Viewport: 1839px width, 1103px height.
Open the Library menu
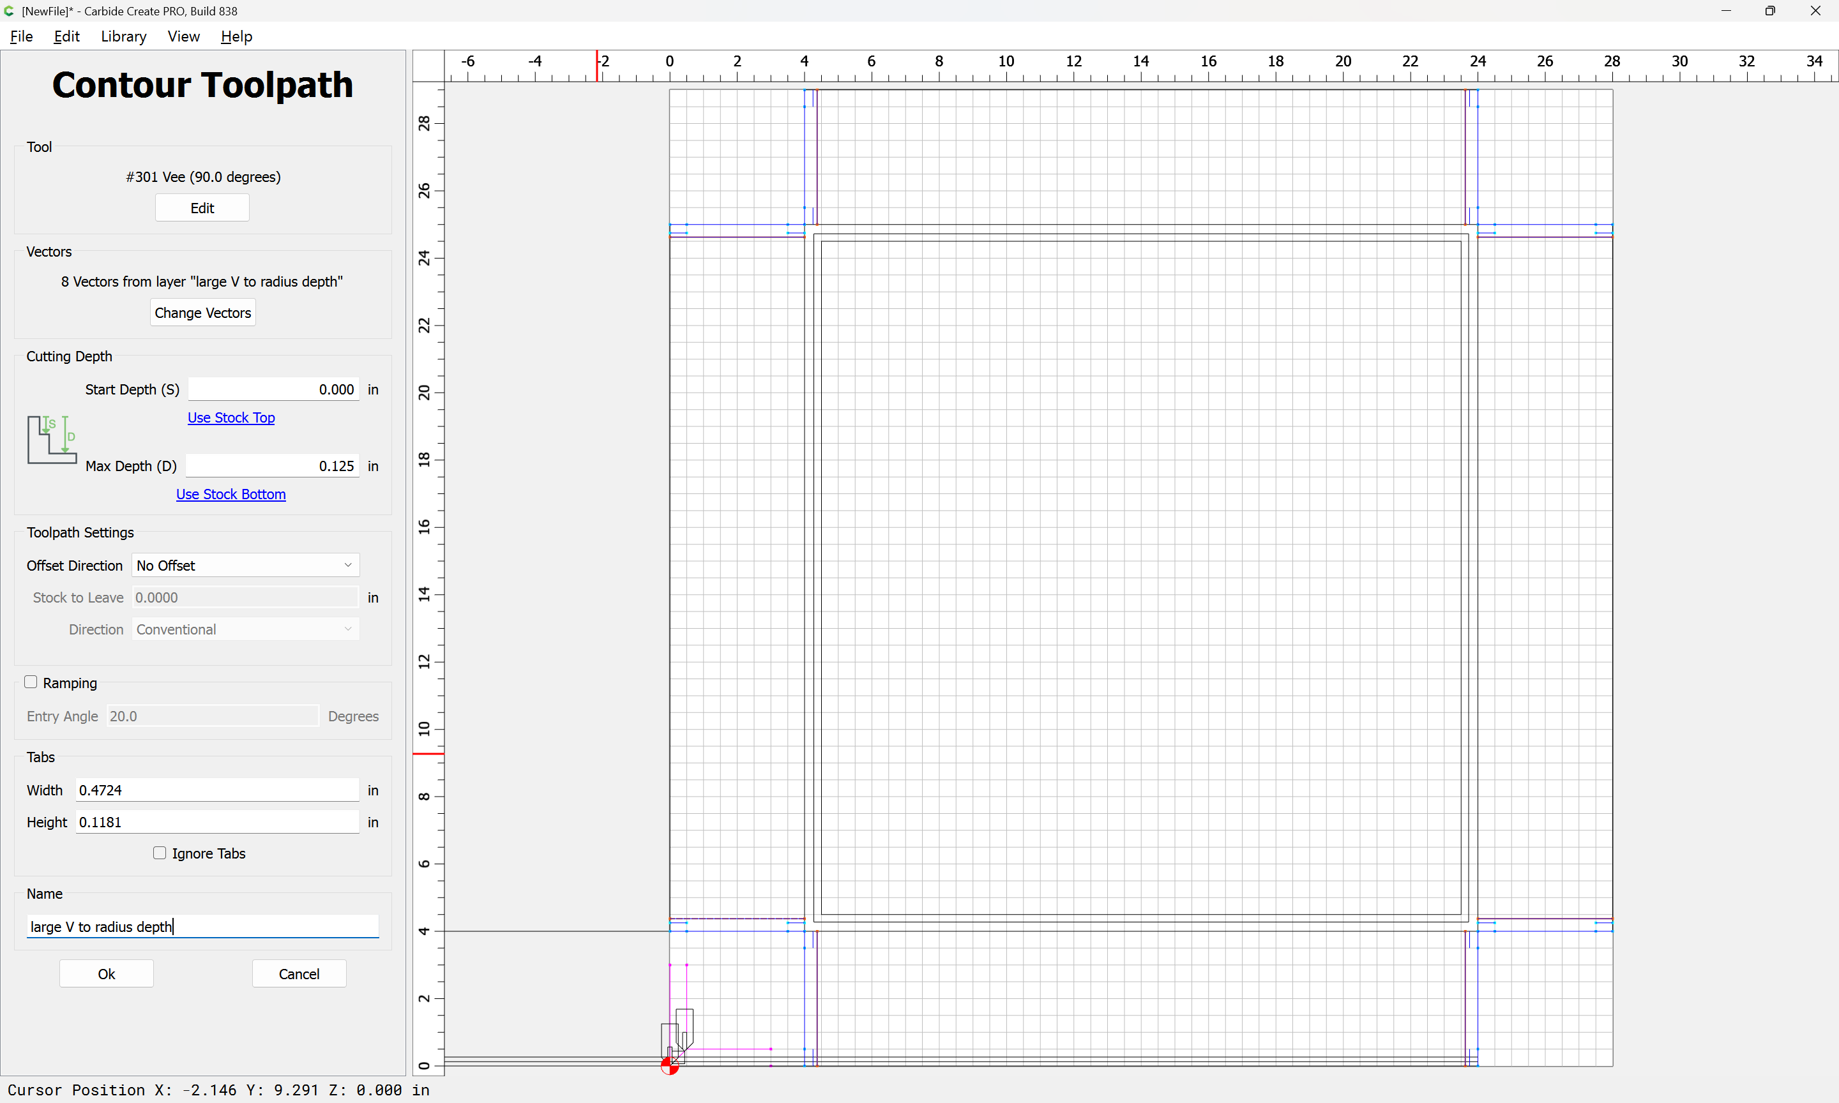123,36
